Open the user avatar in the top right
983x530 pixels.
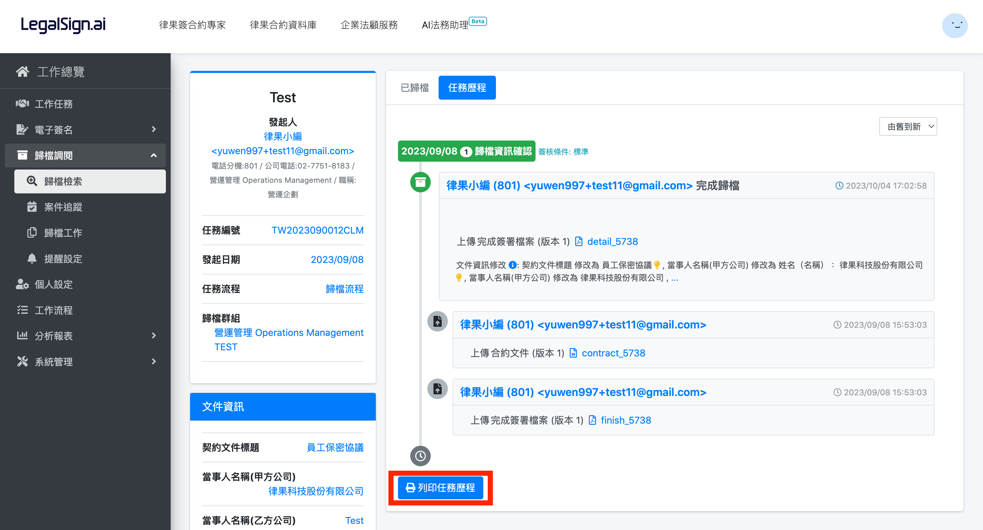point(954,26)
